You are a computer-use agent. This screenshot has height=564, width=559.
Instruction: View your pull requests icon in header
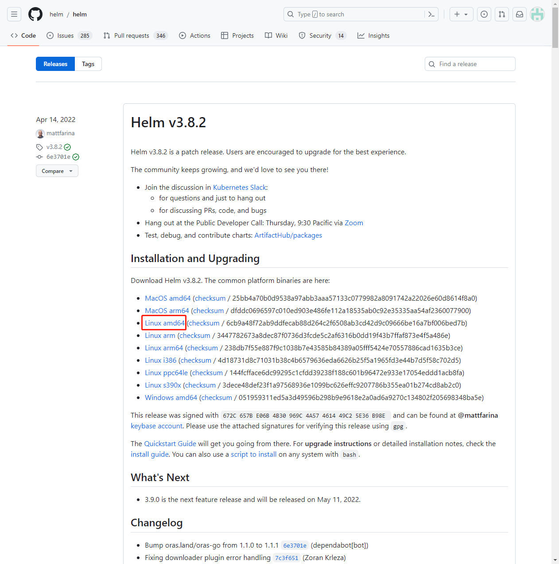502,14
